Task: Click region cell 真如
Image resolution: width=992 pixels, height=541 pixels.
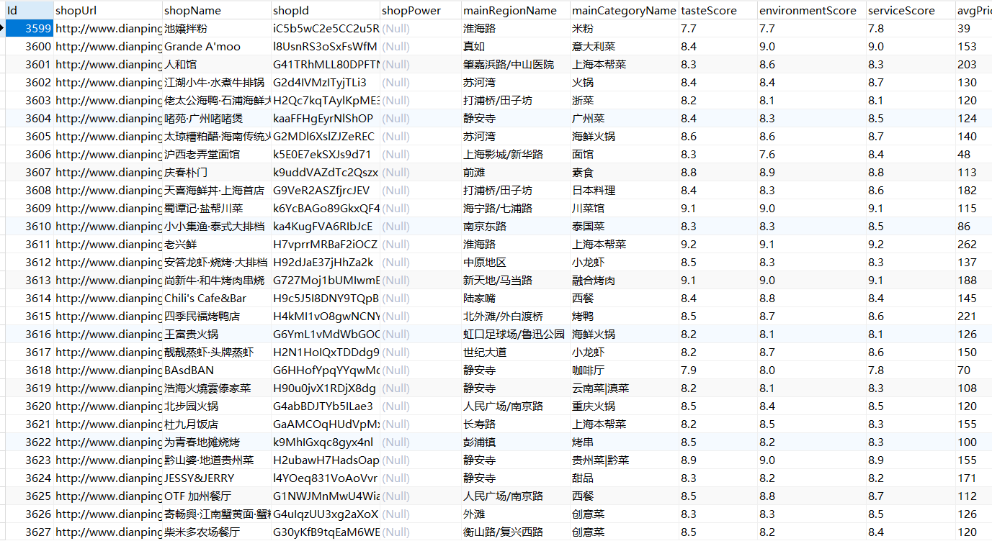Action: [516, 47]
